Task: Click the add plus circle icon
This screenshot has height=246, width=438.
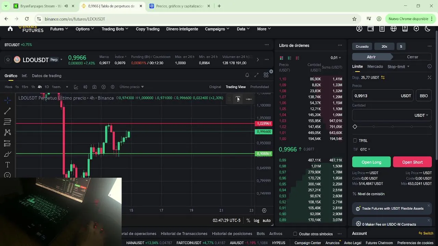Action: click(x=104, y=87)
